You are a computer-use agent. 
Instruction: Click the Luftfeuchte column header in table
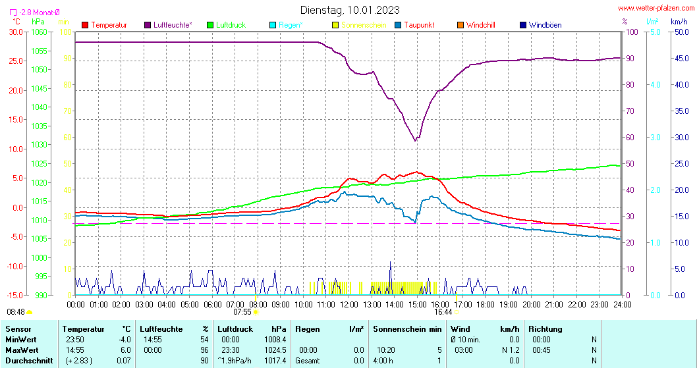[161, 329]
